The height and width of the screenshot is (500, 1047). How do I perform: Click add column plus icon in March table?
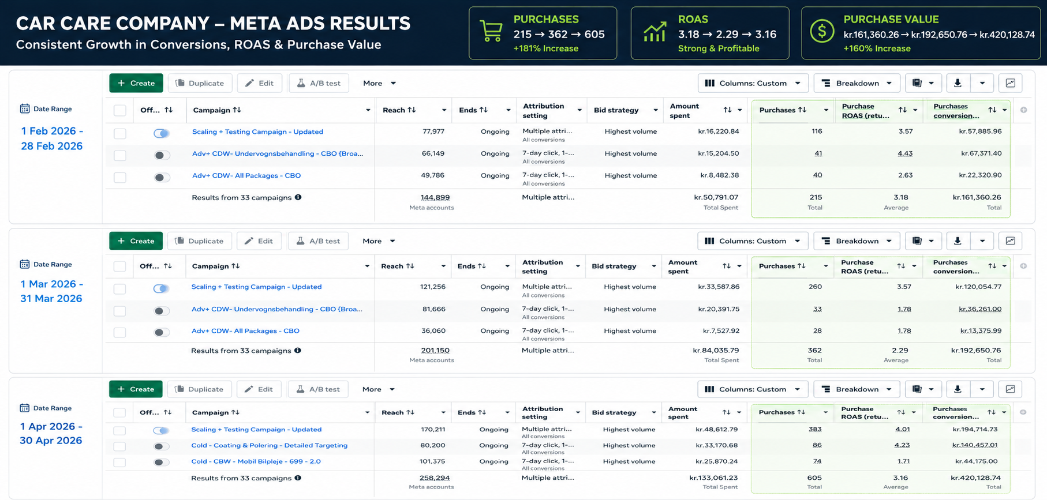tap(1023, 266)
